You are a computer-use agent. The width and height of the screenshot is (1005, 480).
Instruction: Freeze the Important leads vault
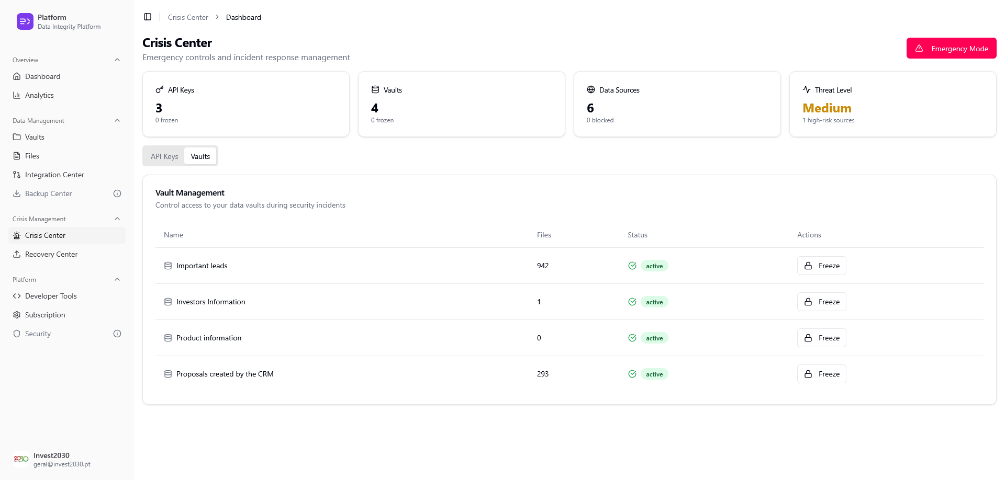point(821,266)
